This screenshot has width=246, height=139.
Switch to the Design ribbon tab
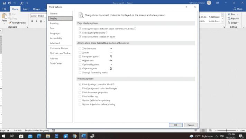36,9
